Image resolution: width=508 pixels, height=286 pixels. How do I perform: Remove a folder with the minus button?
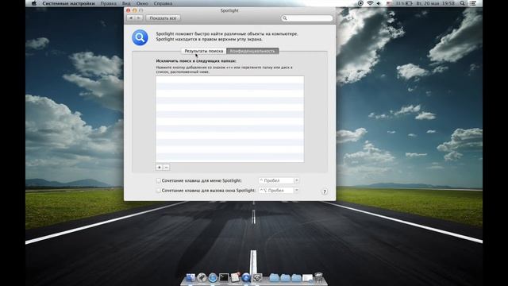(166, 168)
